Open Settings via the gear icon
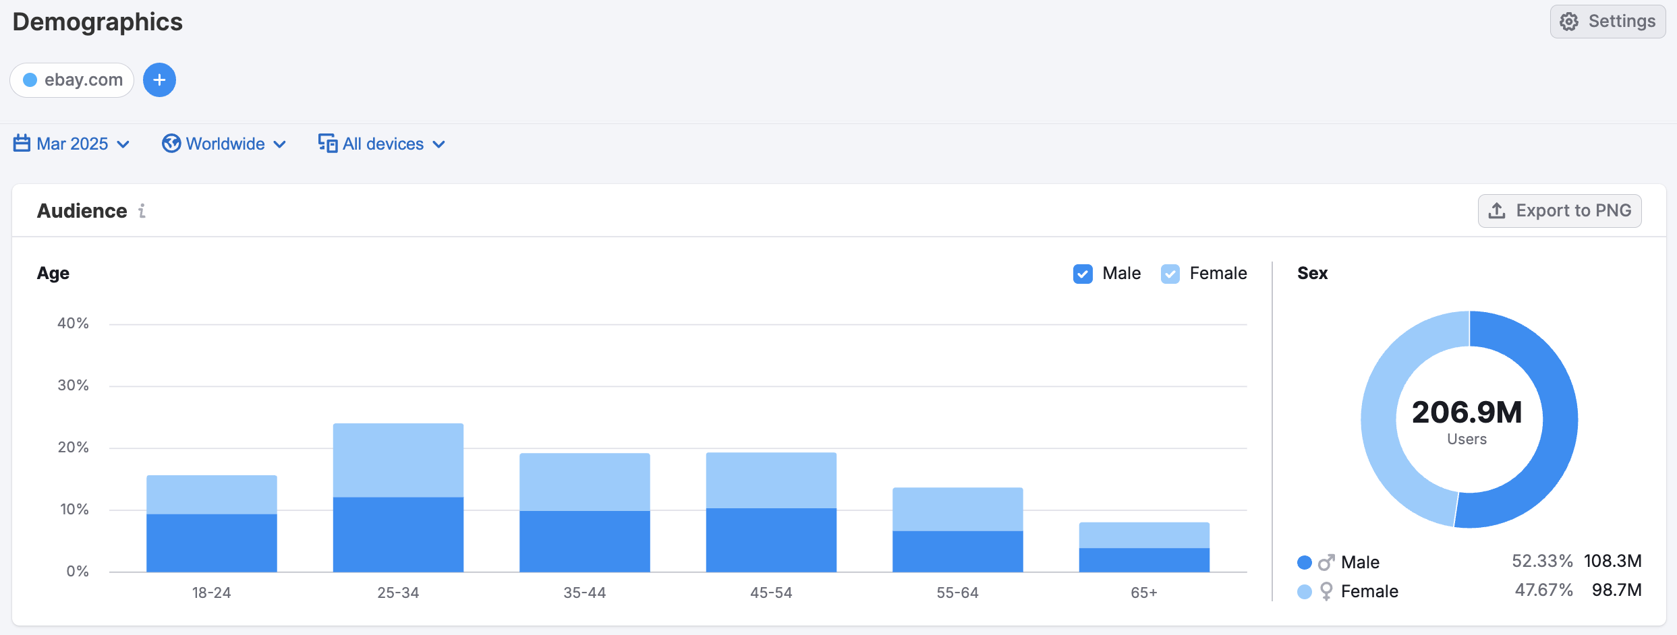The width and height of the screenshot is (1677, 635). click(x=1570, y=21)
